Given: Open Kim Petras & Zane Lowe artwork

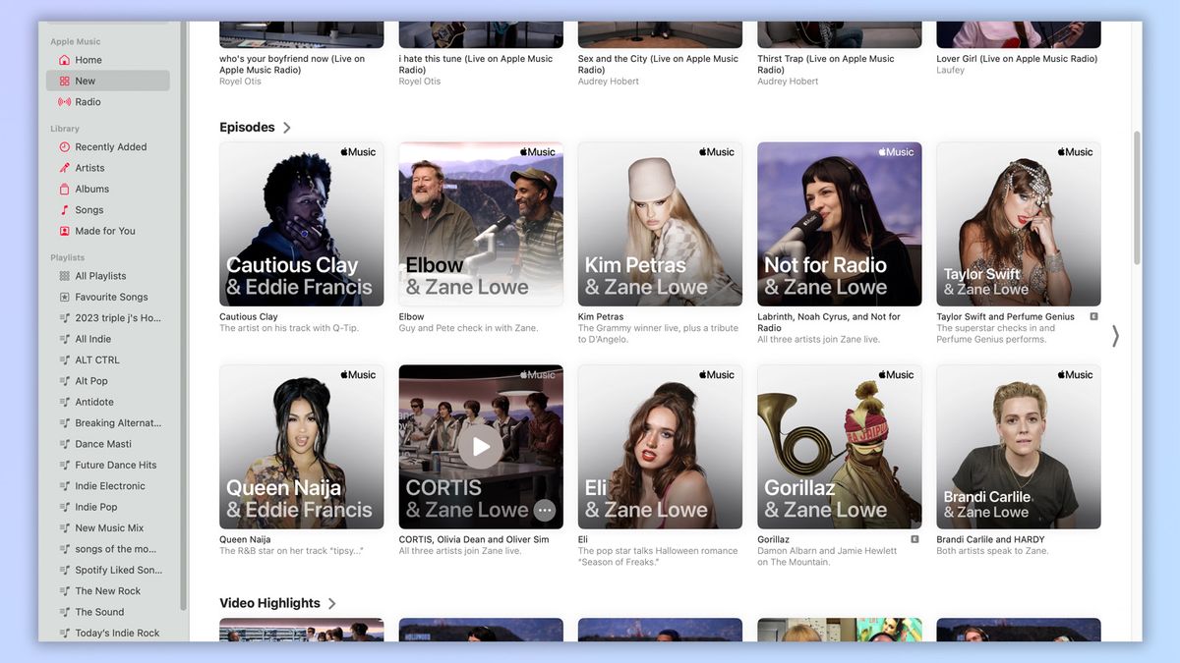Looking at the screenshot, I should [660, 224].
